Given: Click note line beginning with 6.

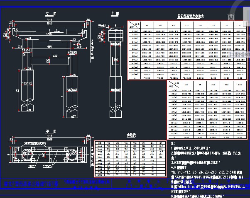Looking at the screenshot, I should tap(198, 196).
